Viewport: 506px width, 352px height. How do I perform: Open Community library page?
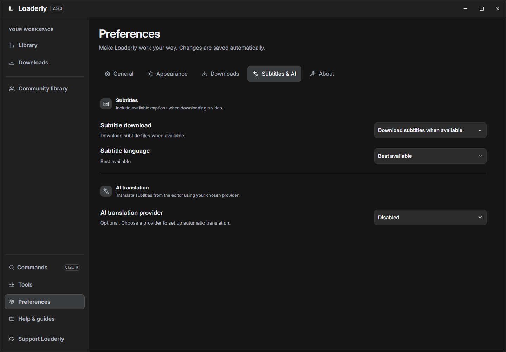pos(45,89)
